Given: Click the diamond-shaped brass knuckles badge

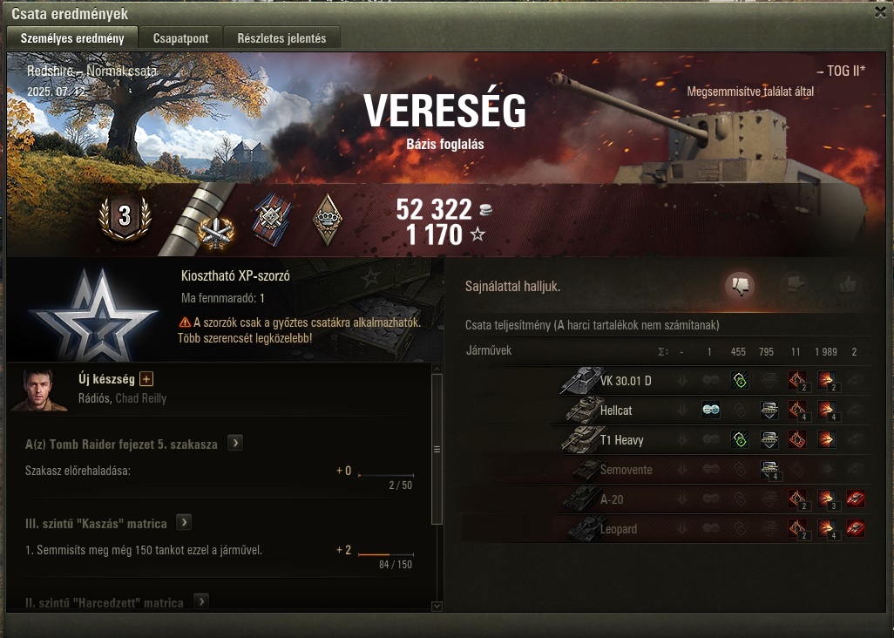Looking at the screenshot, I should tap(328, 221).
